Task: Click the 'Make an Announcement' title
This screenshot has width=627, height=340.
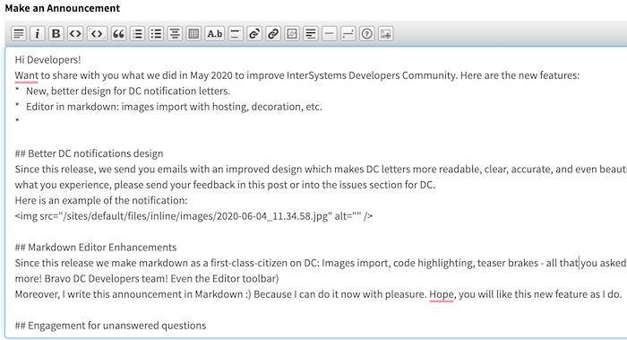Action: tap(63, 8)
